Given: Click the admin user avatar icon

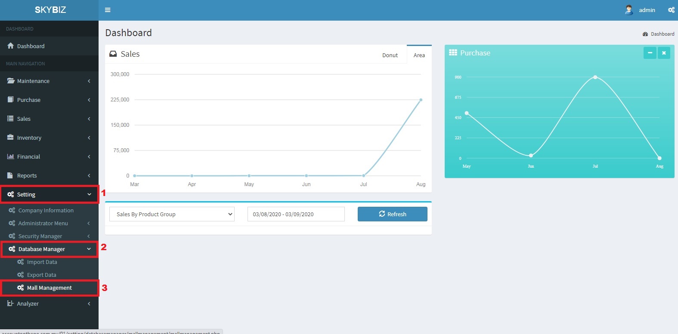Looking at the screenshot, I should (x=629, y=10).
